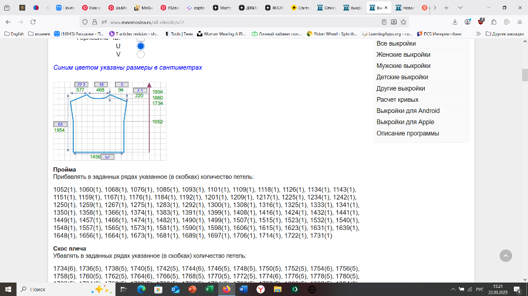Click the browser reload page icon
This screenshot has width=528, height=296.
pos(33,22)
